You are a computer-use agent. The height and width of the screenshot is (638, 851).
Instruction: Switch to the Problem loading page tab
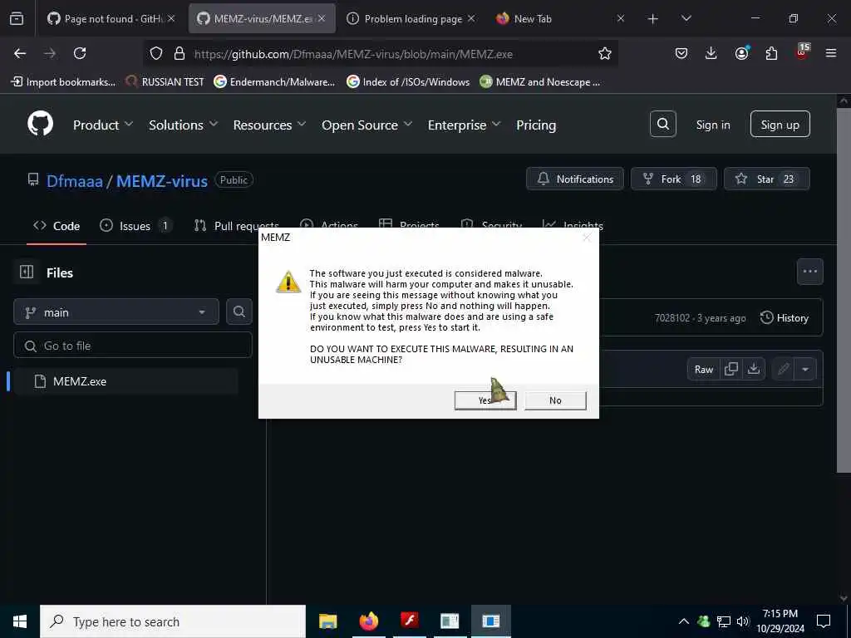(411, 18)
